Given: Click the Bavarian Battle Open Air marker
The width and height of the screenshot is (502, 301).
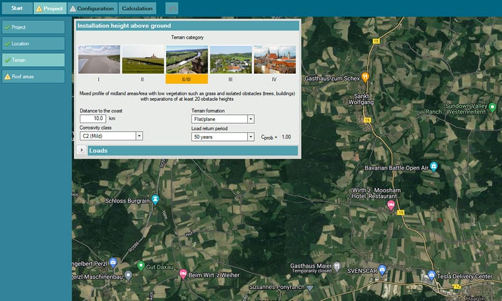Looking at the screenshot, I should pyautogui.click(x=434, y=167).
